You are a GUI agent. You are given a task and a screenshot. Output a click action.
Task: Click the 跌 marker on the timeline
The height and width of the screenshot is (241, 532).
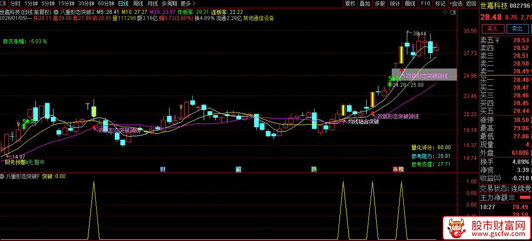tap(314, 169)
